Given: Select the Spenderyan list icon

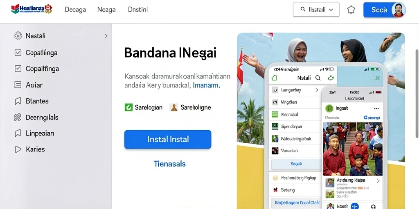Looking at the screenshot, I should pos(275,127).
